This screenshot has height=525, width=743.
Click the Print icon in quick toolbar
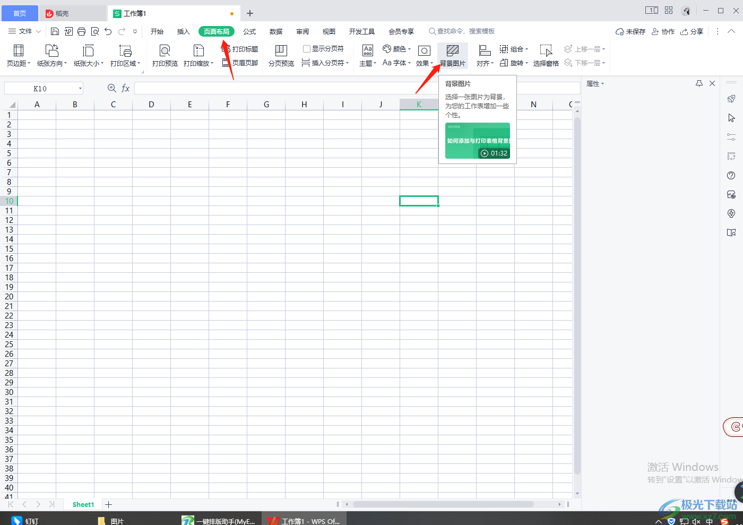tap(81, 31)
